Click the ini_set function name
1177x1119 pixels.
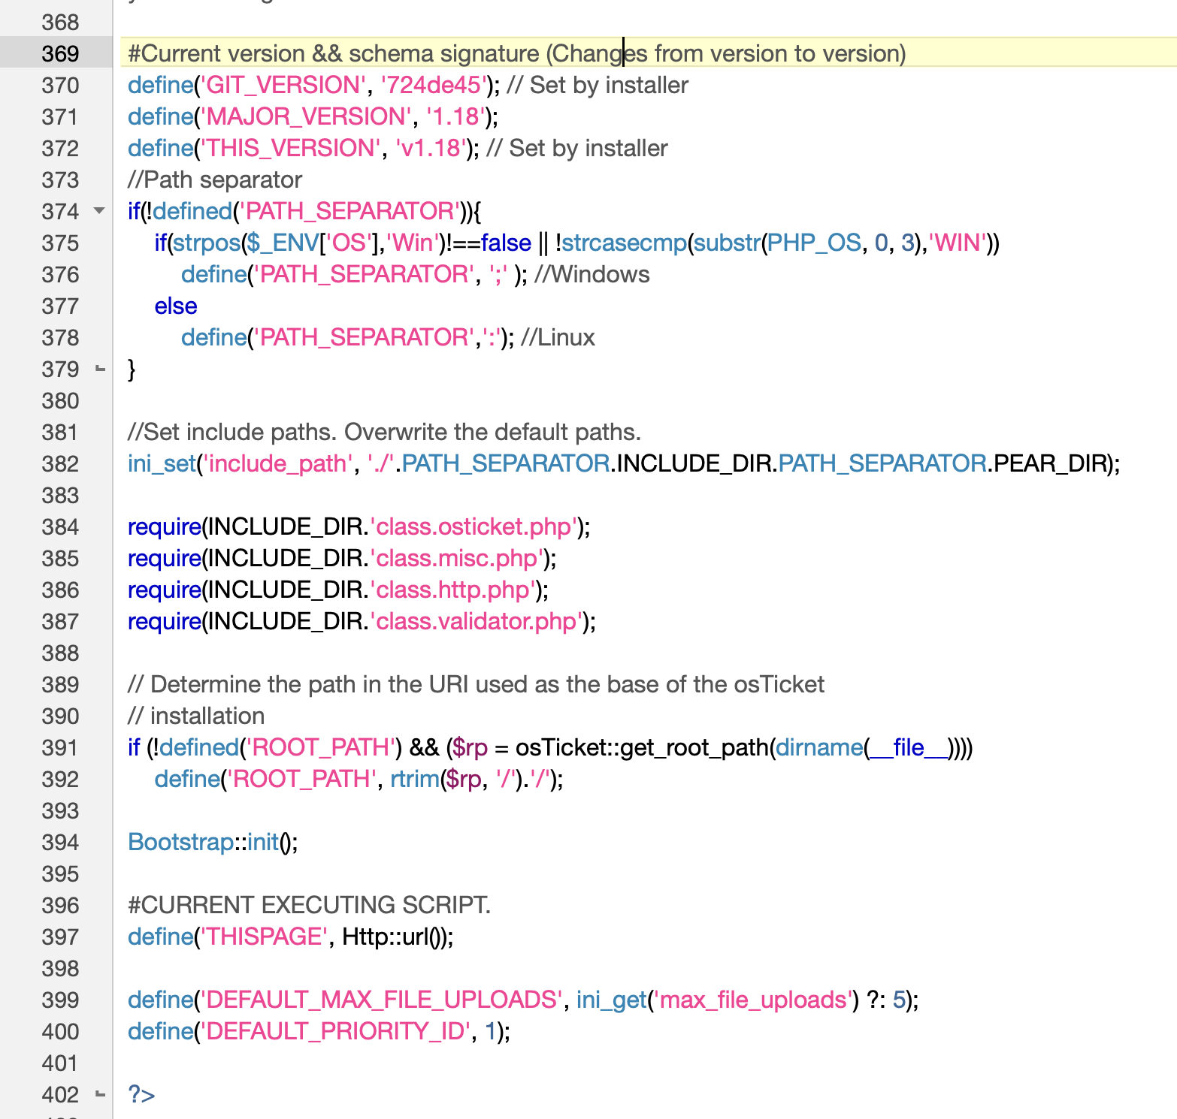click(x=162, y=463)
